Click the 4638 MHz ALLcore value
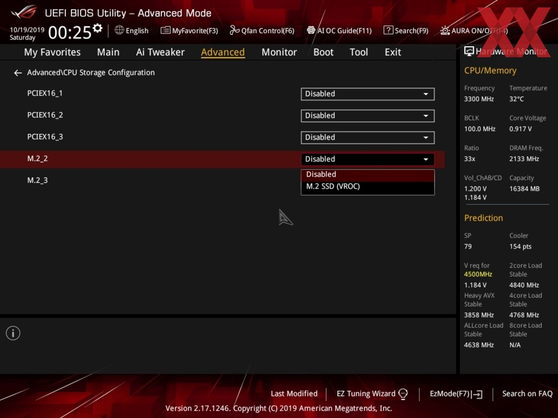558x418 pixels. 479,345
